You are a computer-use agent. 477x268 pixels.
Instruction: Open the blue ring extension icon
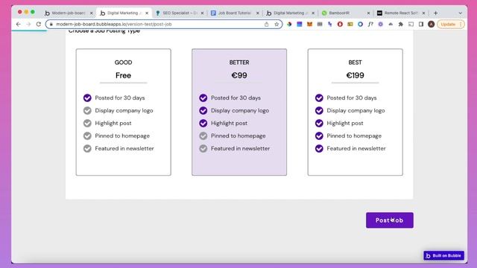(x=360, y=24)
